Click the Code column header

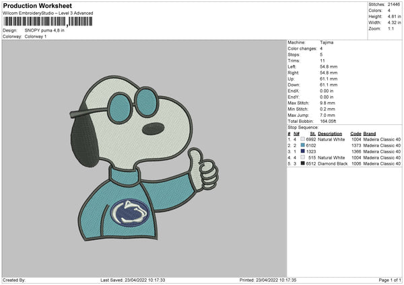pos(356,133)
